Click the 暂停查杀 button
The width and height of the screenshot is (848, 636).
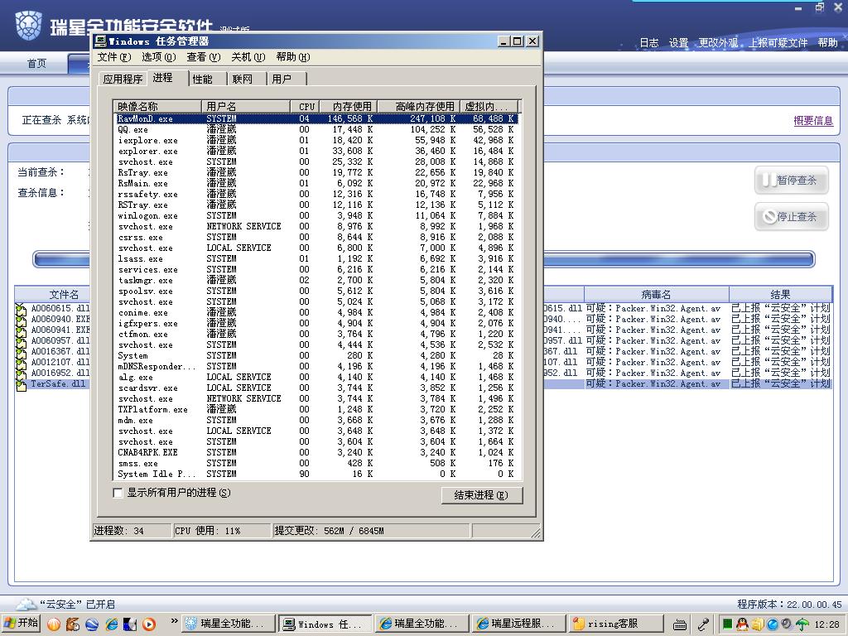click(791, 181)
